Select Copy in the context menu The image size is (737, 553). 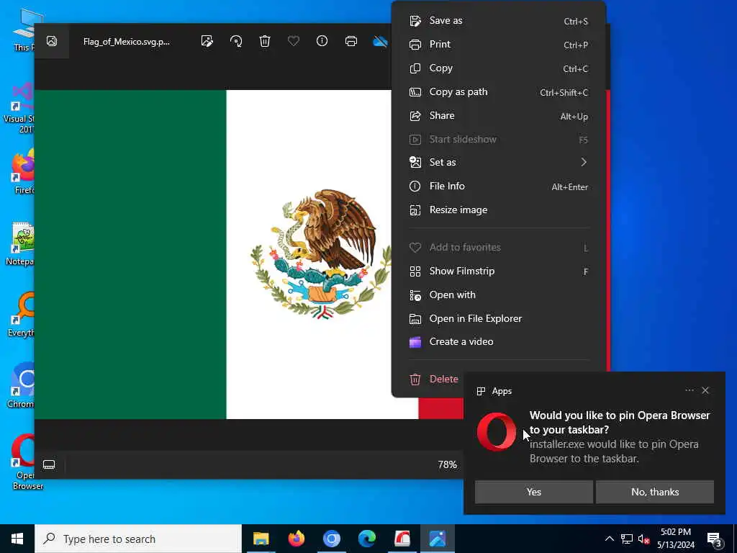499,68
